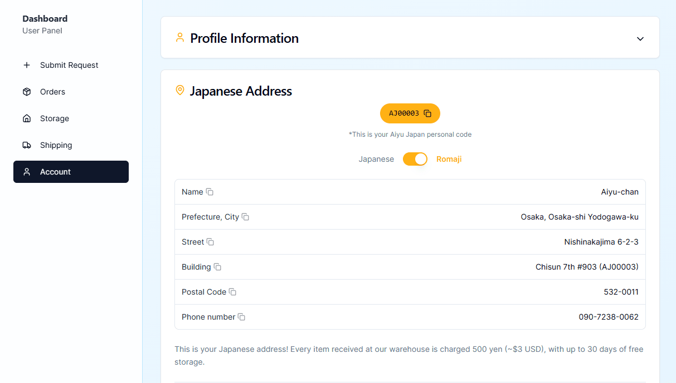Expand Profile Information using the chevron

[x=640, y=38]
